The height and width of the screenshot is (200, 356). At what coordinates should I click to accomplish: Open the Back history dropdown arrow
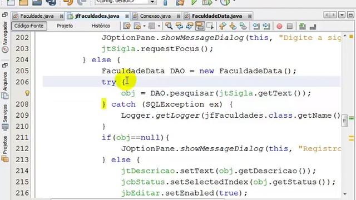coord(144,26)
